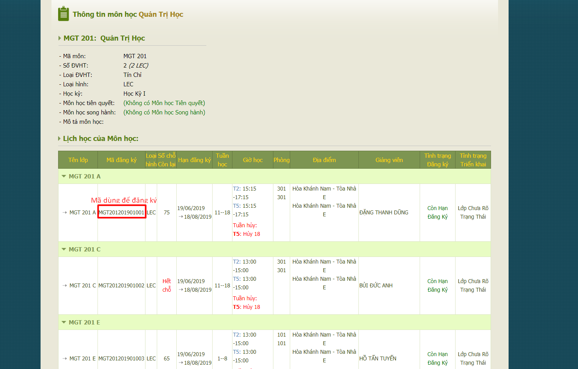Click the triangle bullet before Lịch học của Môn học
The height and width of the screenshot is (369, 578).
pyautogui.click(x=59, y=139)
